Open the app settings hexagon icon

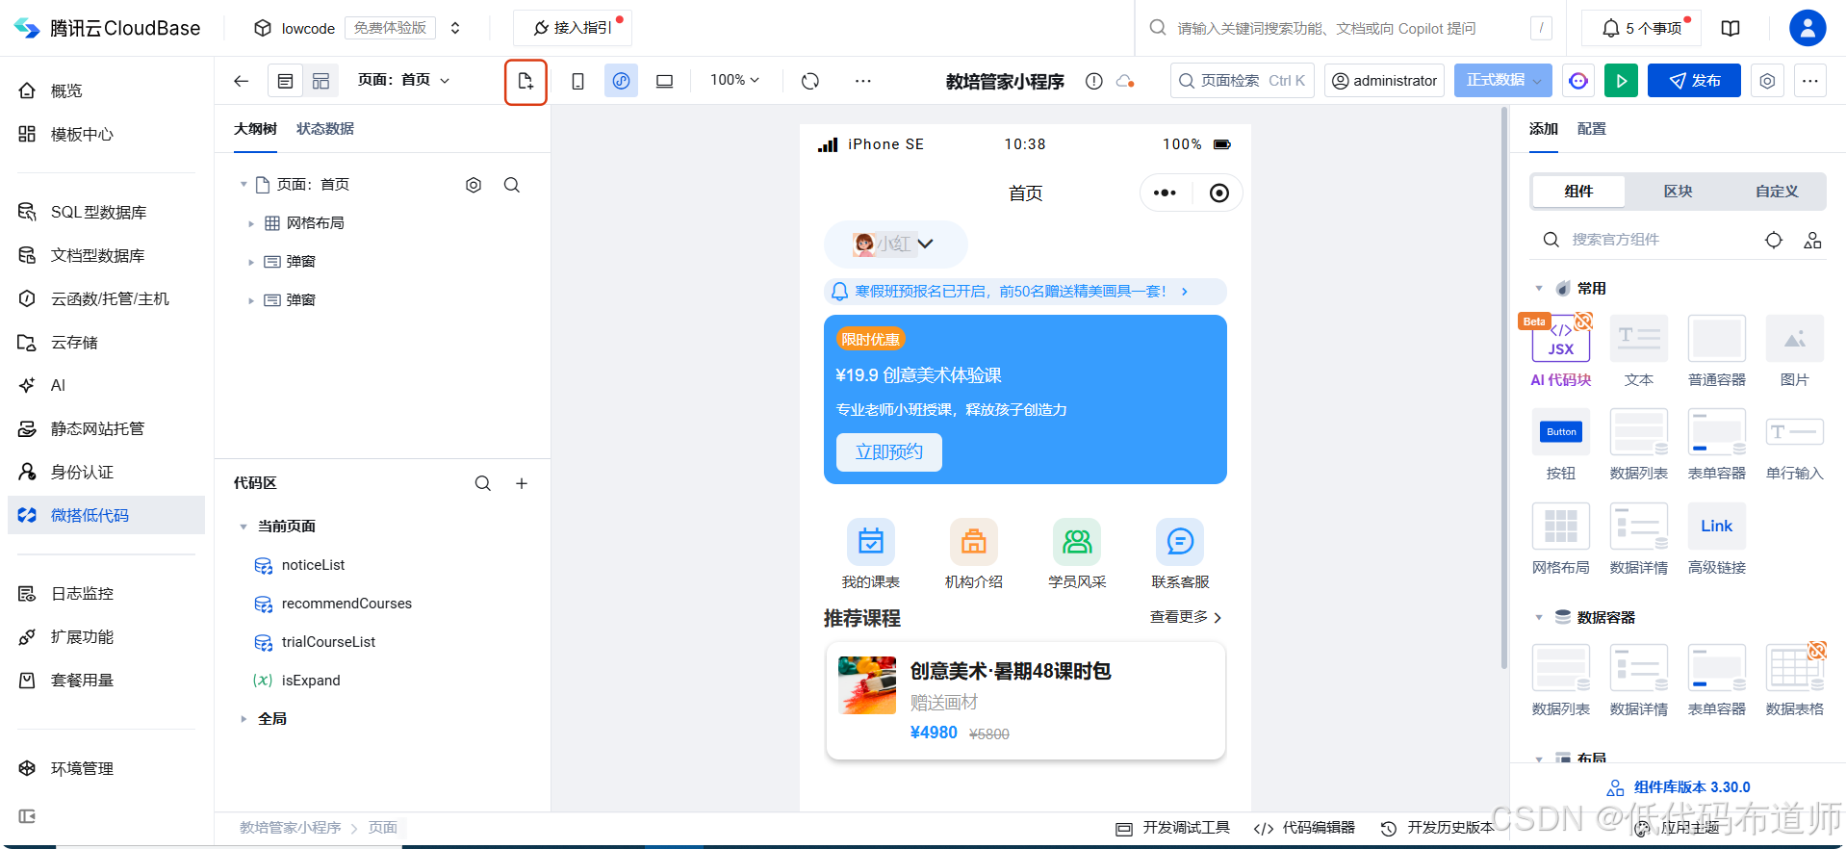tap(1767, 81)
